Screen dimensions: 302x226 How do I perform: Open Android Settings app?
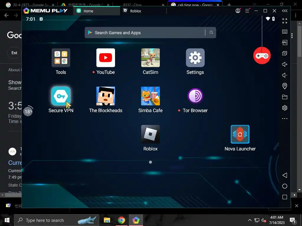[195, 58]
